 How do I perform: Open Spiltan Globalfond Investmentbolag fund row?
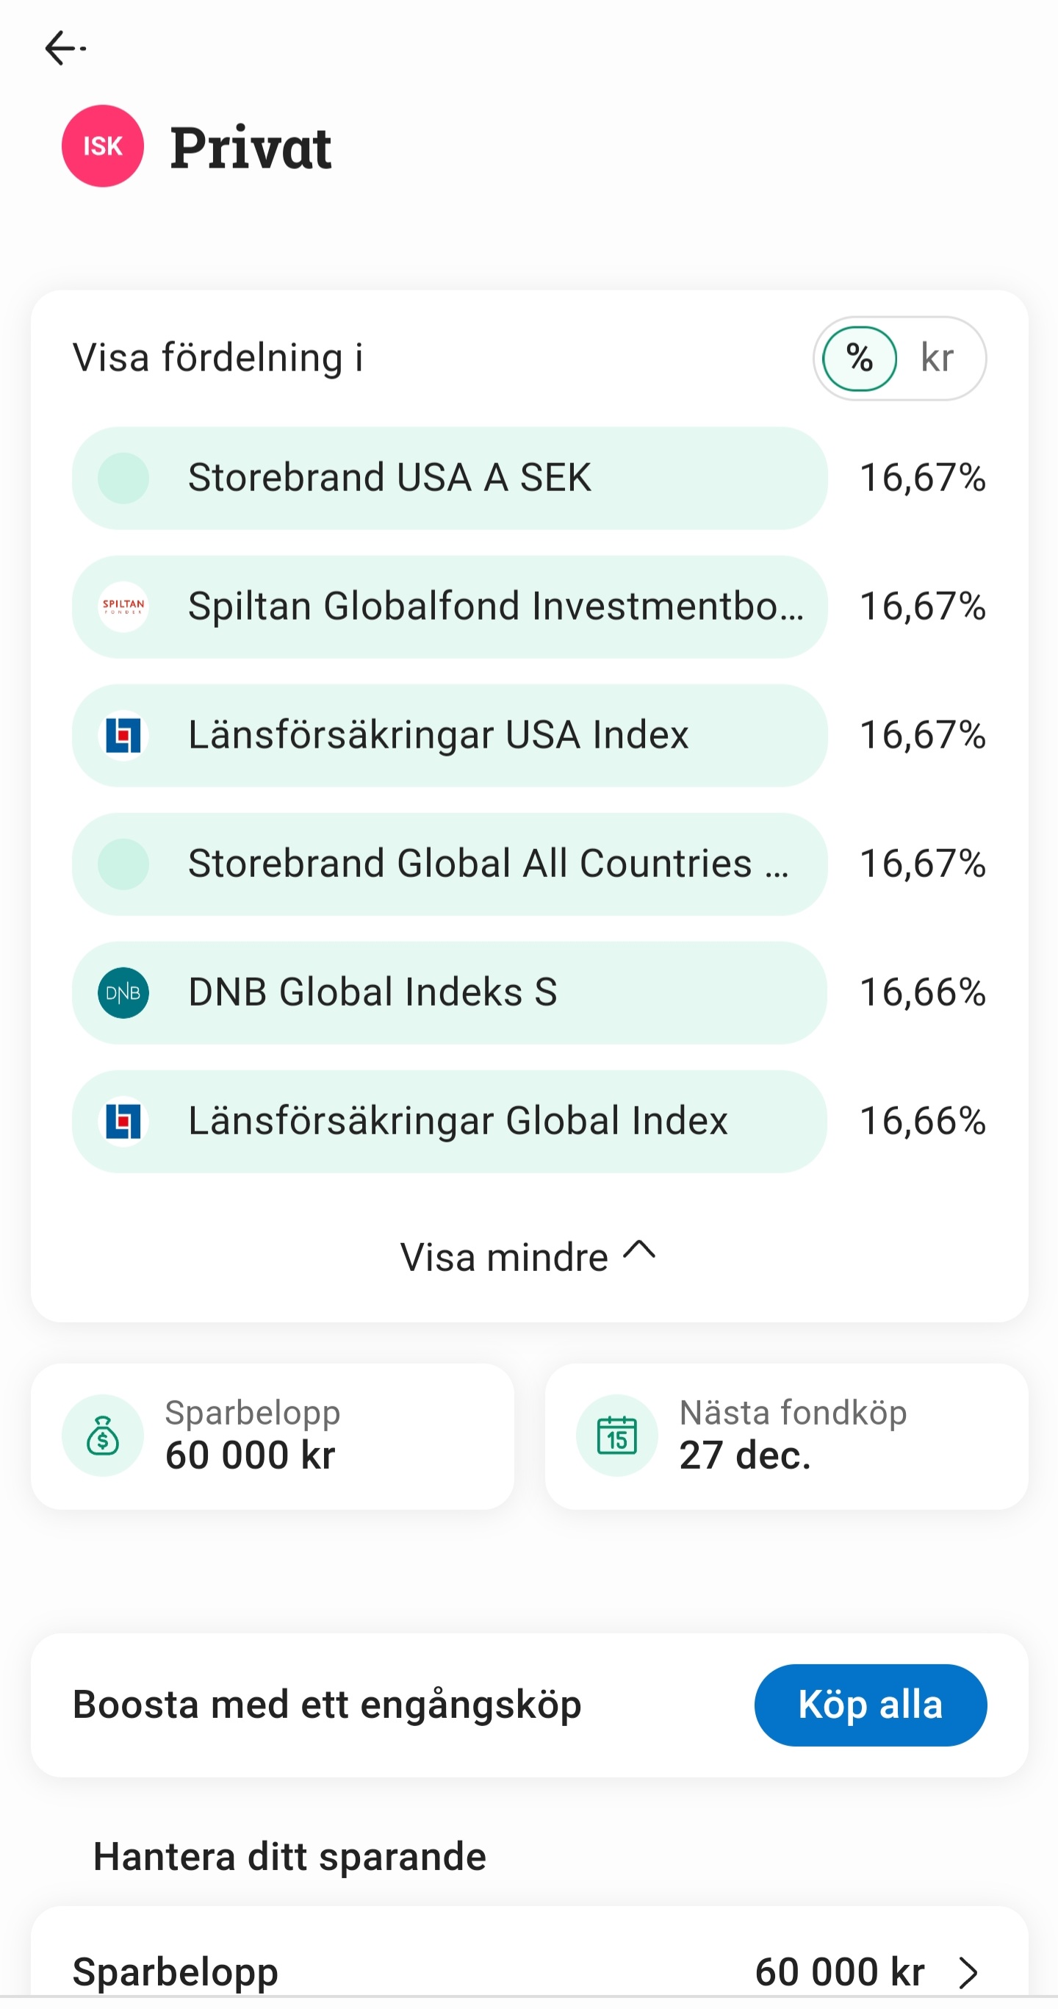tap(449, 606)
